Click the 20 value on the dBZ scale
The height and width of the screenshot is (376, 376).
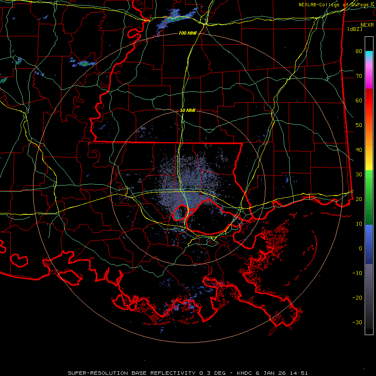(x=359, y=199)
